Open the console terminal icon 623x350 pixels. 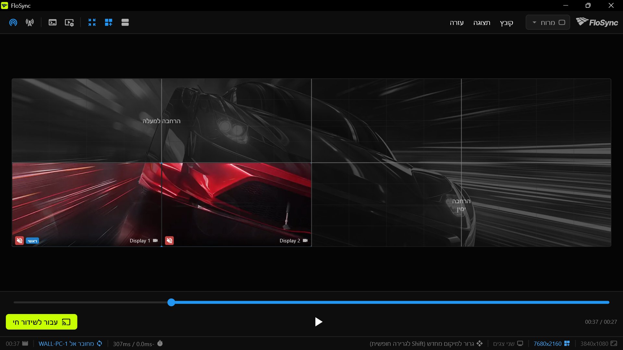tap(53, 22)
